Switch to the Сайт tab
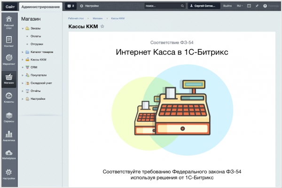Image resolution: width=282 pixels, height=188 pixels. pyautogui.click(x=9, y=6)
